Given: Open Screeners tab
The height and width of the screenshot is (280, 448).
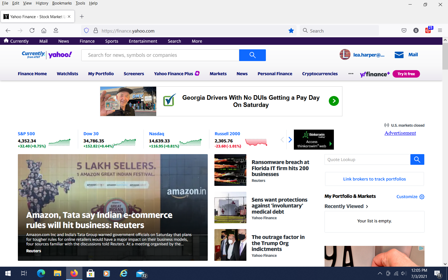Looking at the screenshot, I should [x=134, y=74].
